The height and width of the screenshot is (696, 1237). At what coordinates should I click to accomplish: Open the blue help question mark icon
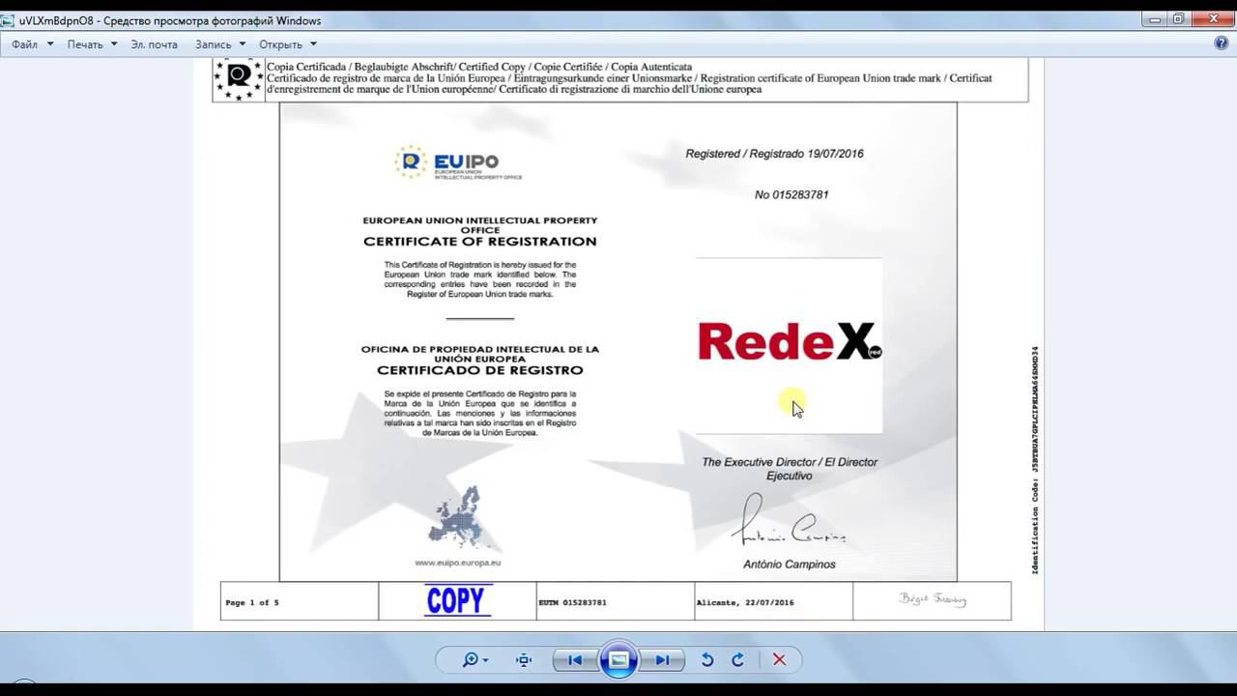[1222, 43]
